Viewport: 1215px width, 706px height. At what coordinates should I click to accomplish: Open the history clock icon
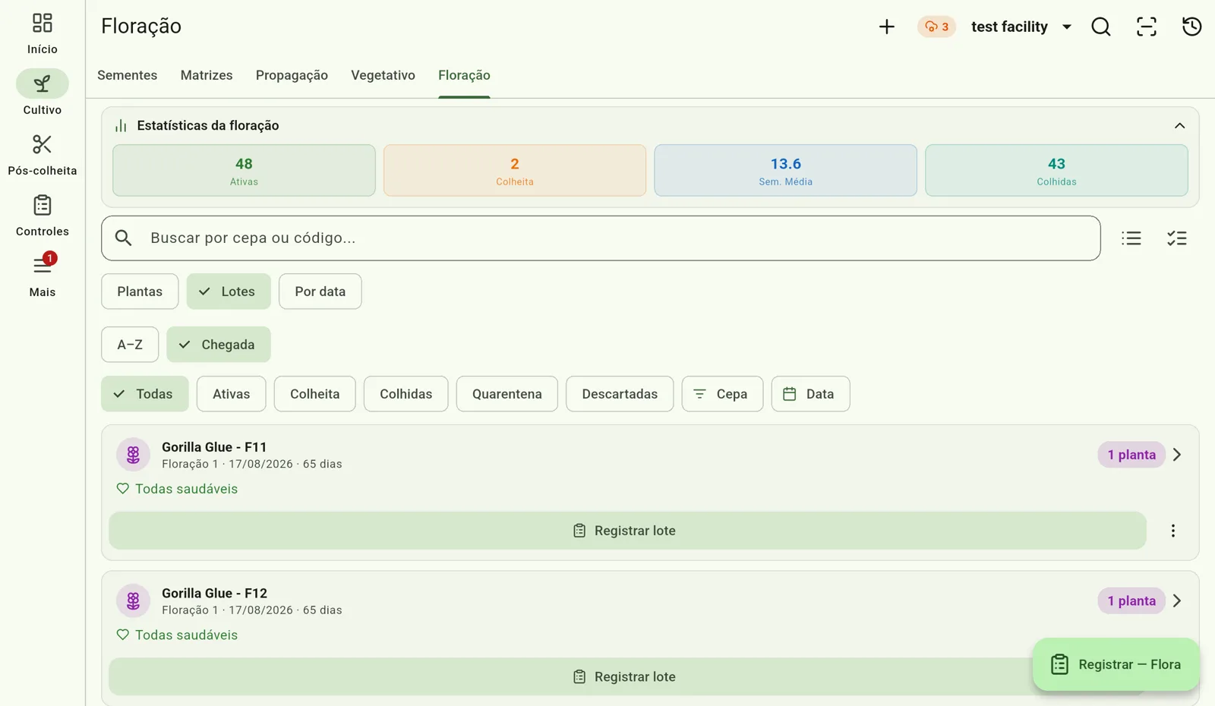(1192, 27)
